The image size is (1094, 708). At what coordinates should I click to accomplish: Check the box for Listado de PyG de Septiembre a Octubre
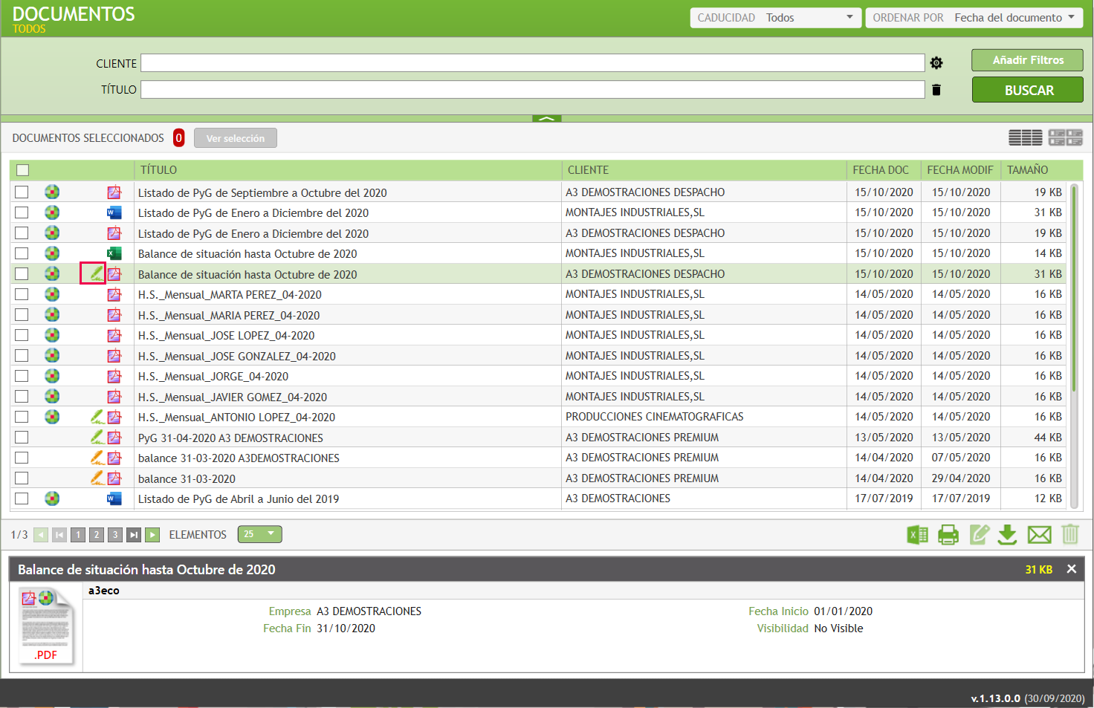point(22,192)
